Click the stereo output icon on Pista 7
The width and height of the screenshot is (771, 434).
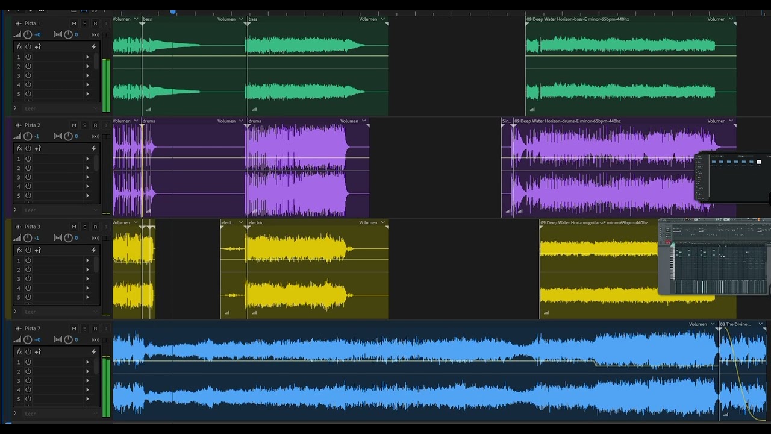[x=95, y=341]
